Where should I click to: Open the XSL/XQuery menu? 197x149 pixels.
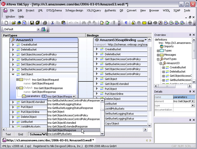tap(94, 10)
